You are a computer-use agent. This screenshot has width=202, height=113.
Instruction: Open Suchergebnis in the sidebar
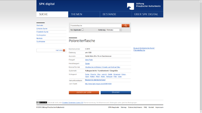click(41, 35)
